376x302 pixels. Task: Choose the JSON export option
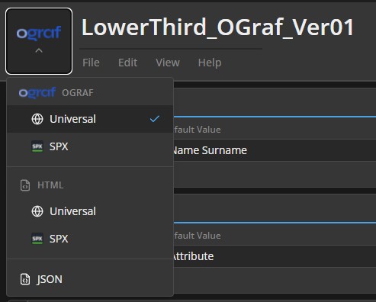coord(90,279)
